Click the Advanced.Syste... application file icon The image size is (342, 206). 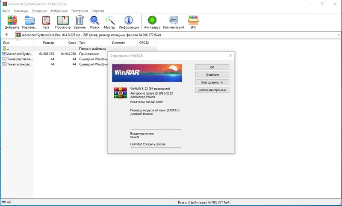pos(4,54)
